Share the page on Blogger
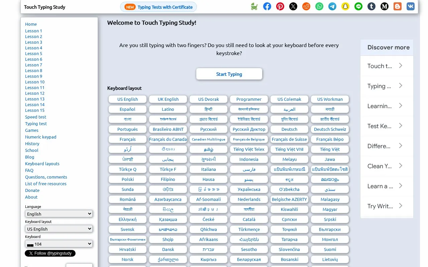This screenshot has width=428, height=267. [398, 6]
